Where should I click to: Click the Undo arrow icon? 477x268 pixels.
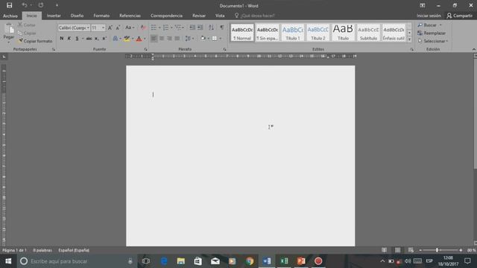pyautogui.click(x=25, y=5)
